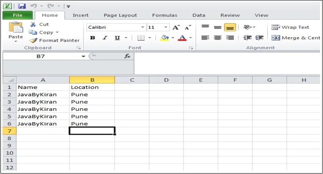Expand the Borders dropdown arrow
Image resolution: width=323 pixels, height=174 pixels.
click(150, 38)
